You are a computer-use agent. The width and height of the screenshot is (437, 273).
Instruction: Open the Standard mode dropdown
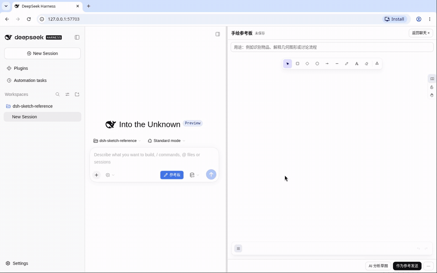[166, 141]
